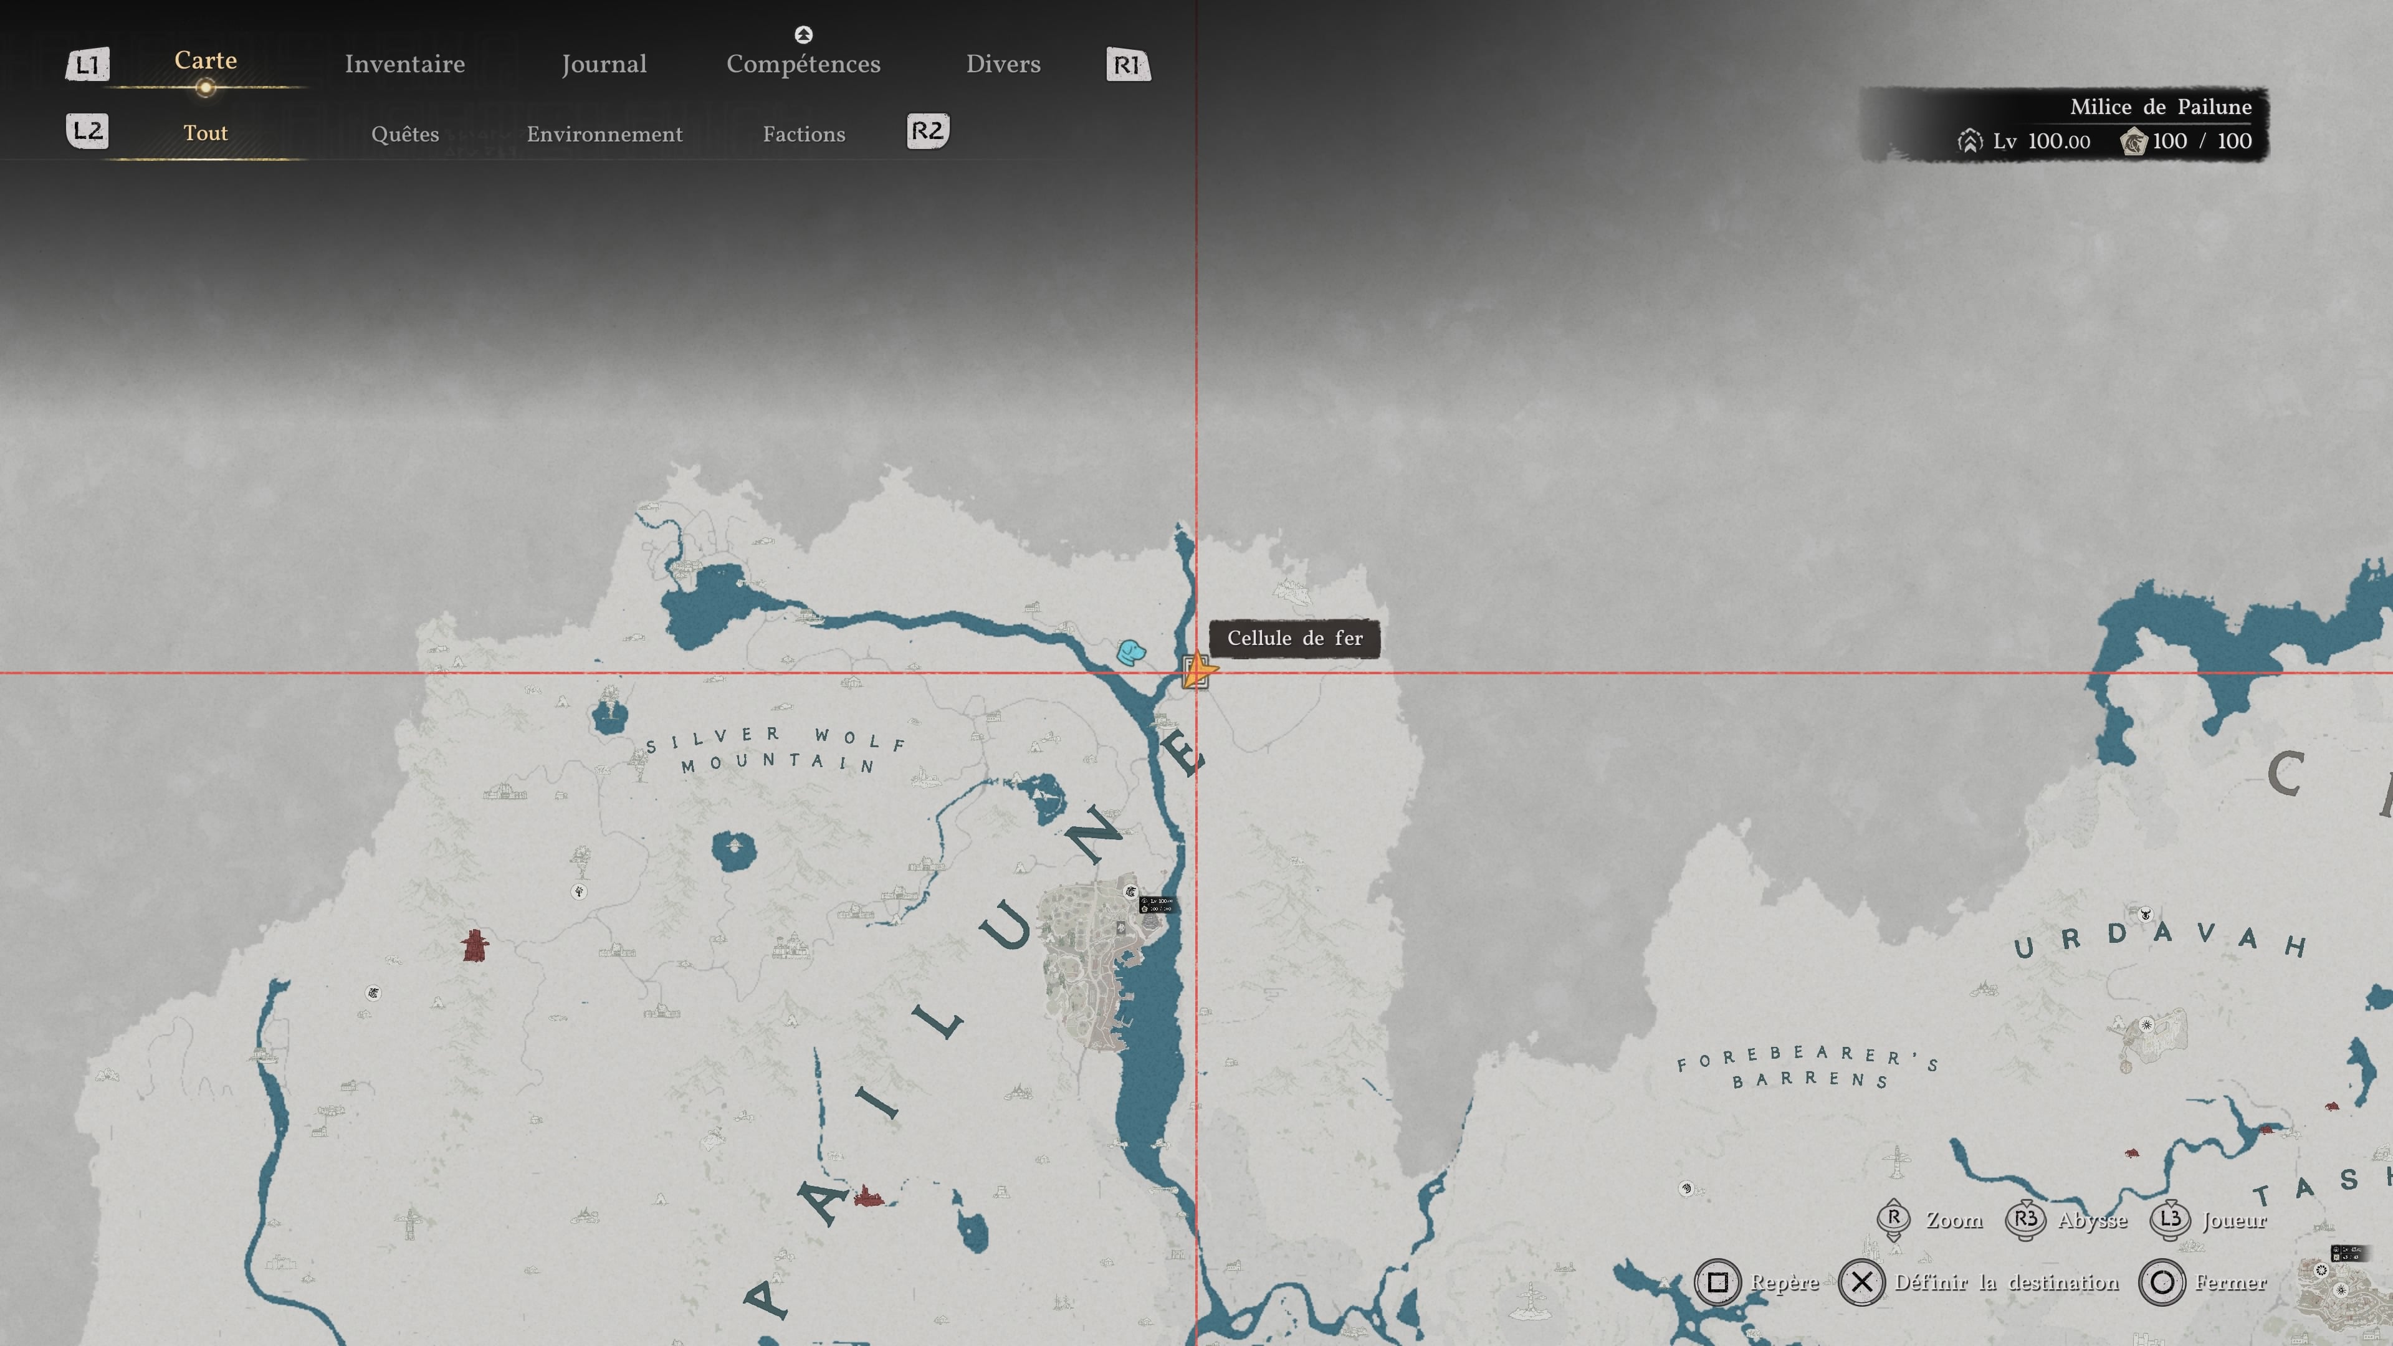Click the L3 stick glyph

[x=2170, y=1220]
